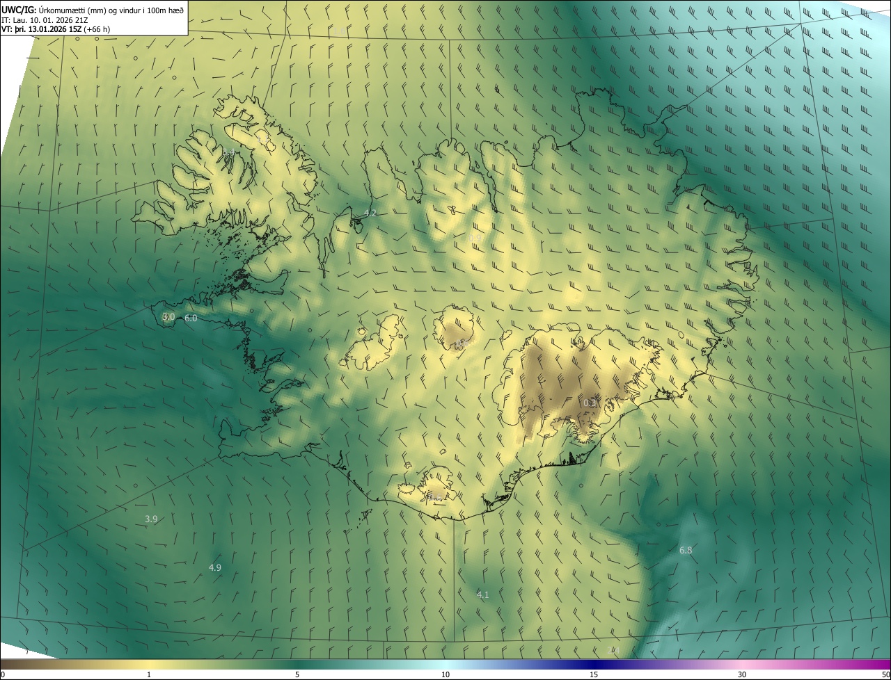Click the color scale tick labeled 30
Screen dimensions: 891x680
click(742, 674)
